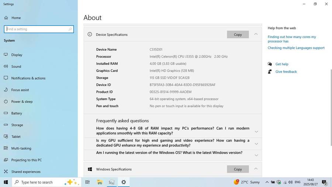Click the Give feedback link
Screen dimensions: 332x187
(x=286, y=72)
